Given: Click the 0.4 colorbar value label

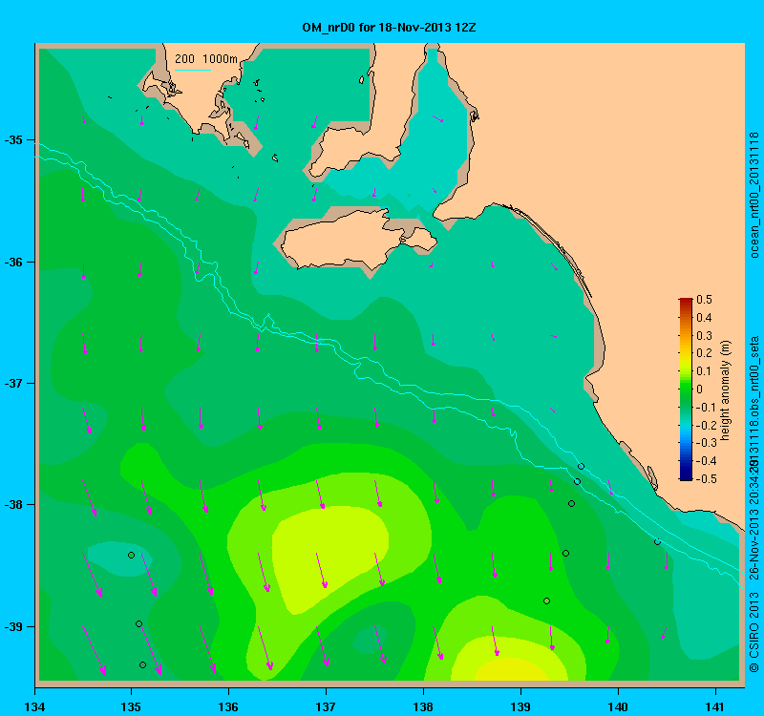Looking at the screenshot, I should point(704,318).
